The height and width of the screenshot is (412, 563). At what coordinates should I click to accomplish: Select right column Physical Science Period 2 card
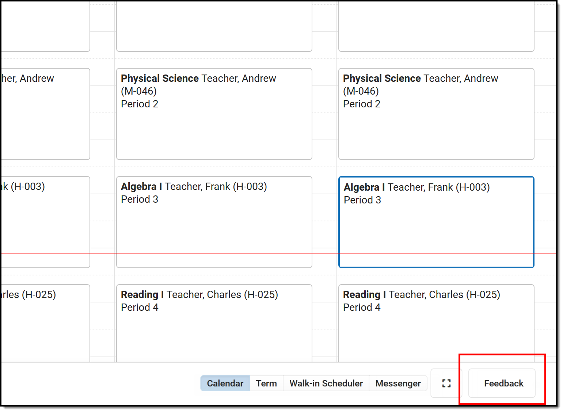click(x=436, y=114)
